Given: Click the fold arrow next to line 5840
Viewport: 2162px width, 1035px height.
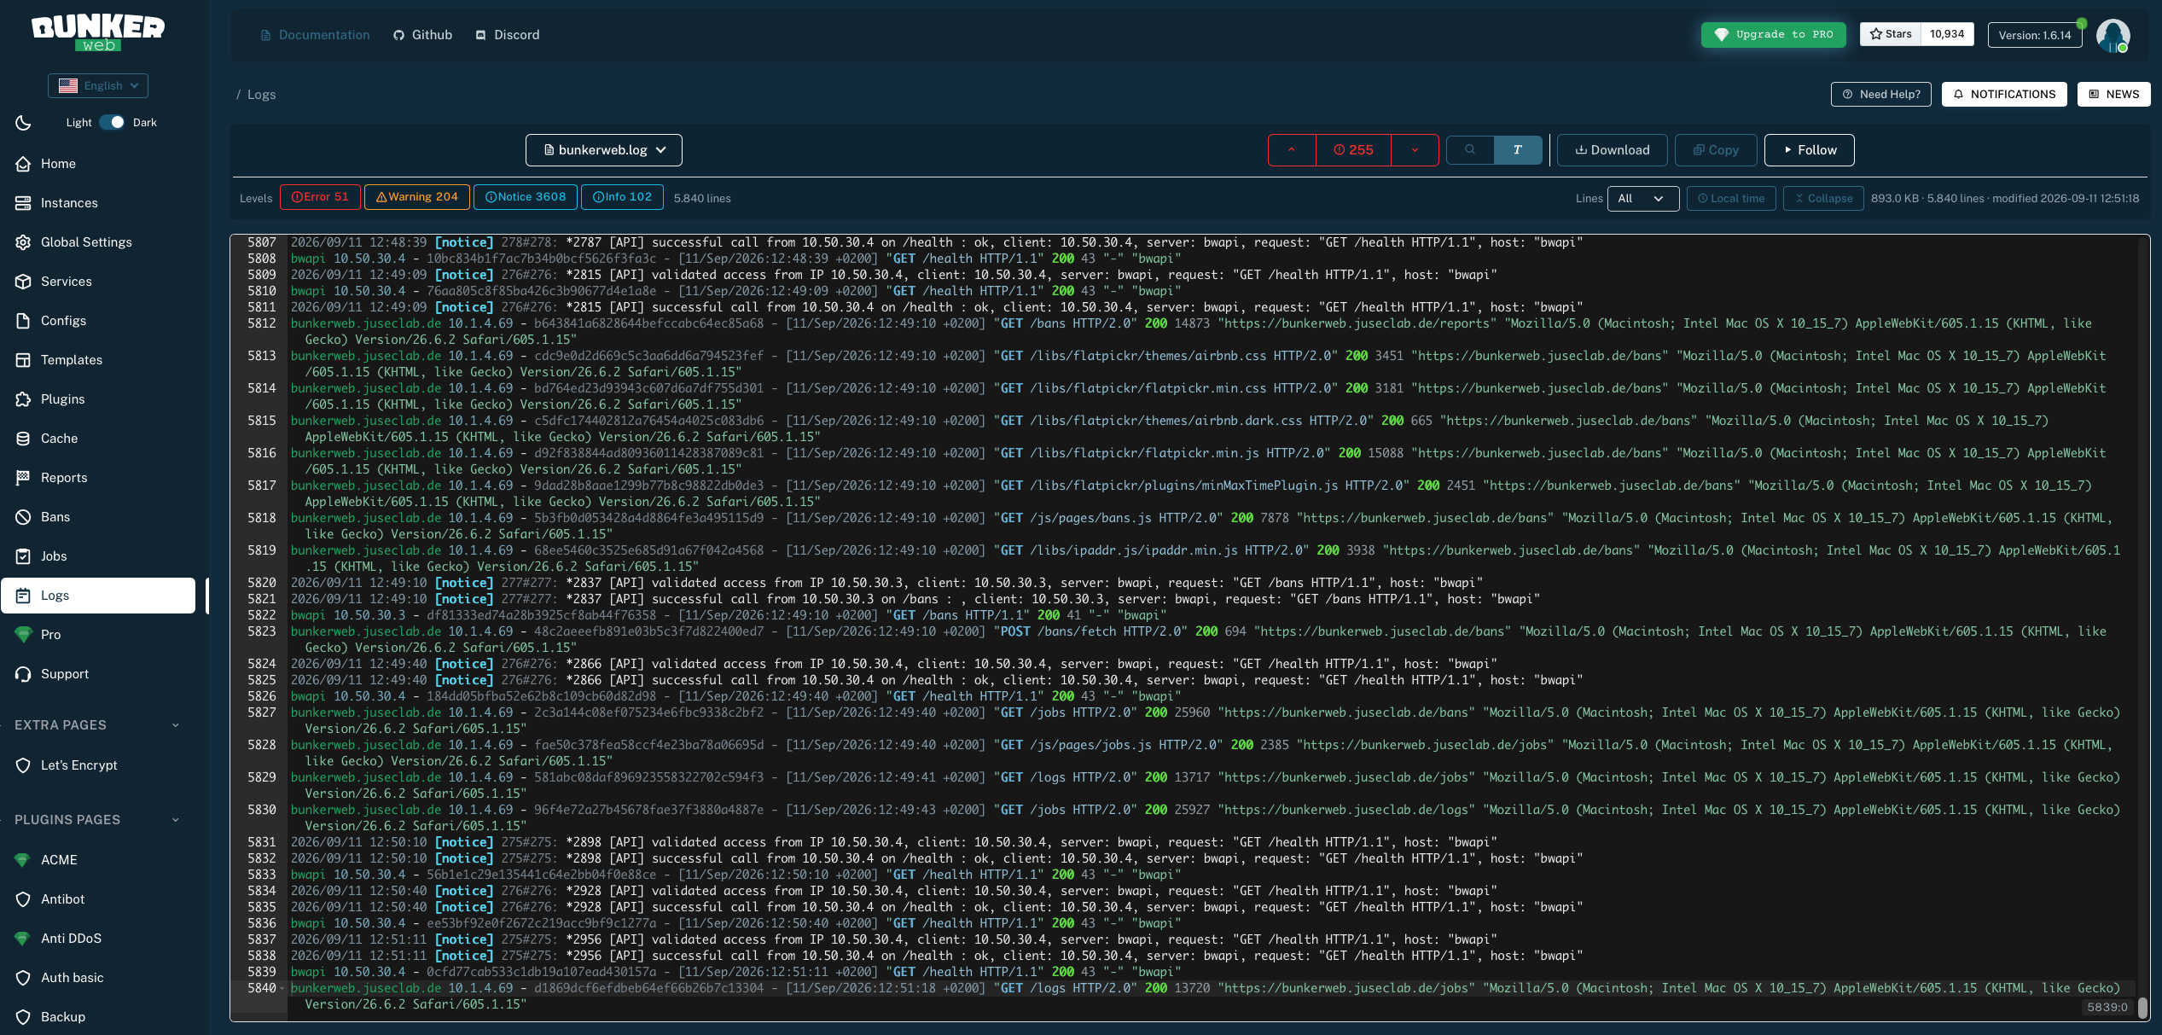Looking at the screenshot, I should point(282,988).
